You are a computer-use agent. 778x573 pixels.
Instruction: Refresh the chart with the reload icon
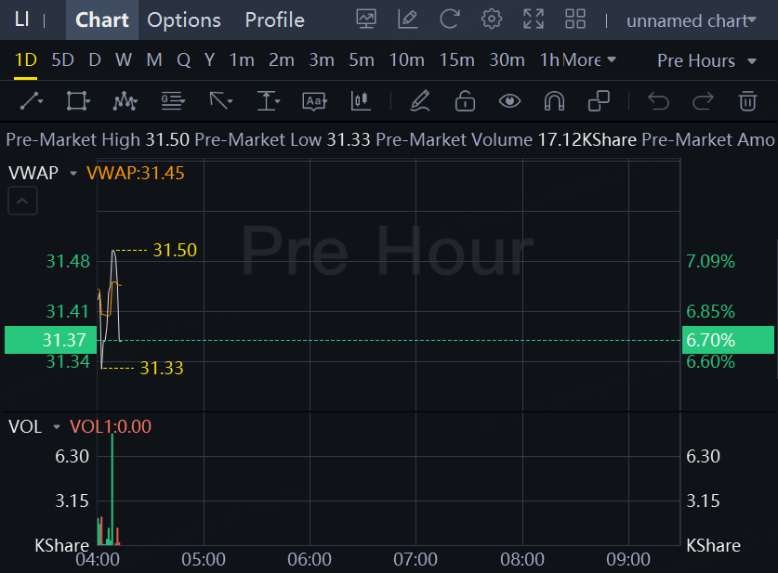point(450,20)
